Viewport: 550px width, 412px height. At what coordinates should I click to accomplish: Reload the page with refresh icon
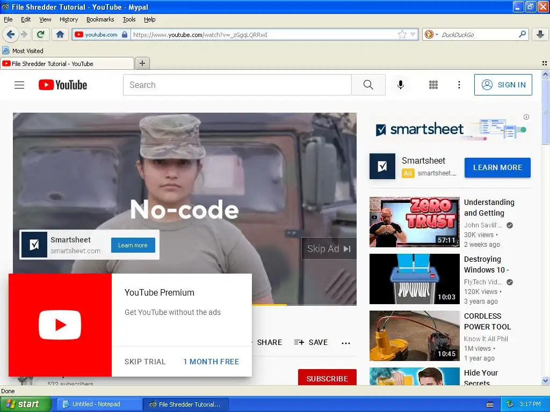pos(40,34)
